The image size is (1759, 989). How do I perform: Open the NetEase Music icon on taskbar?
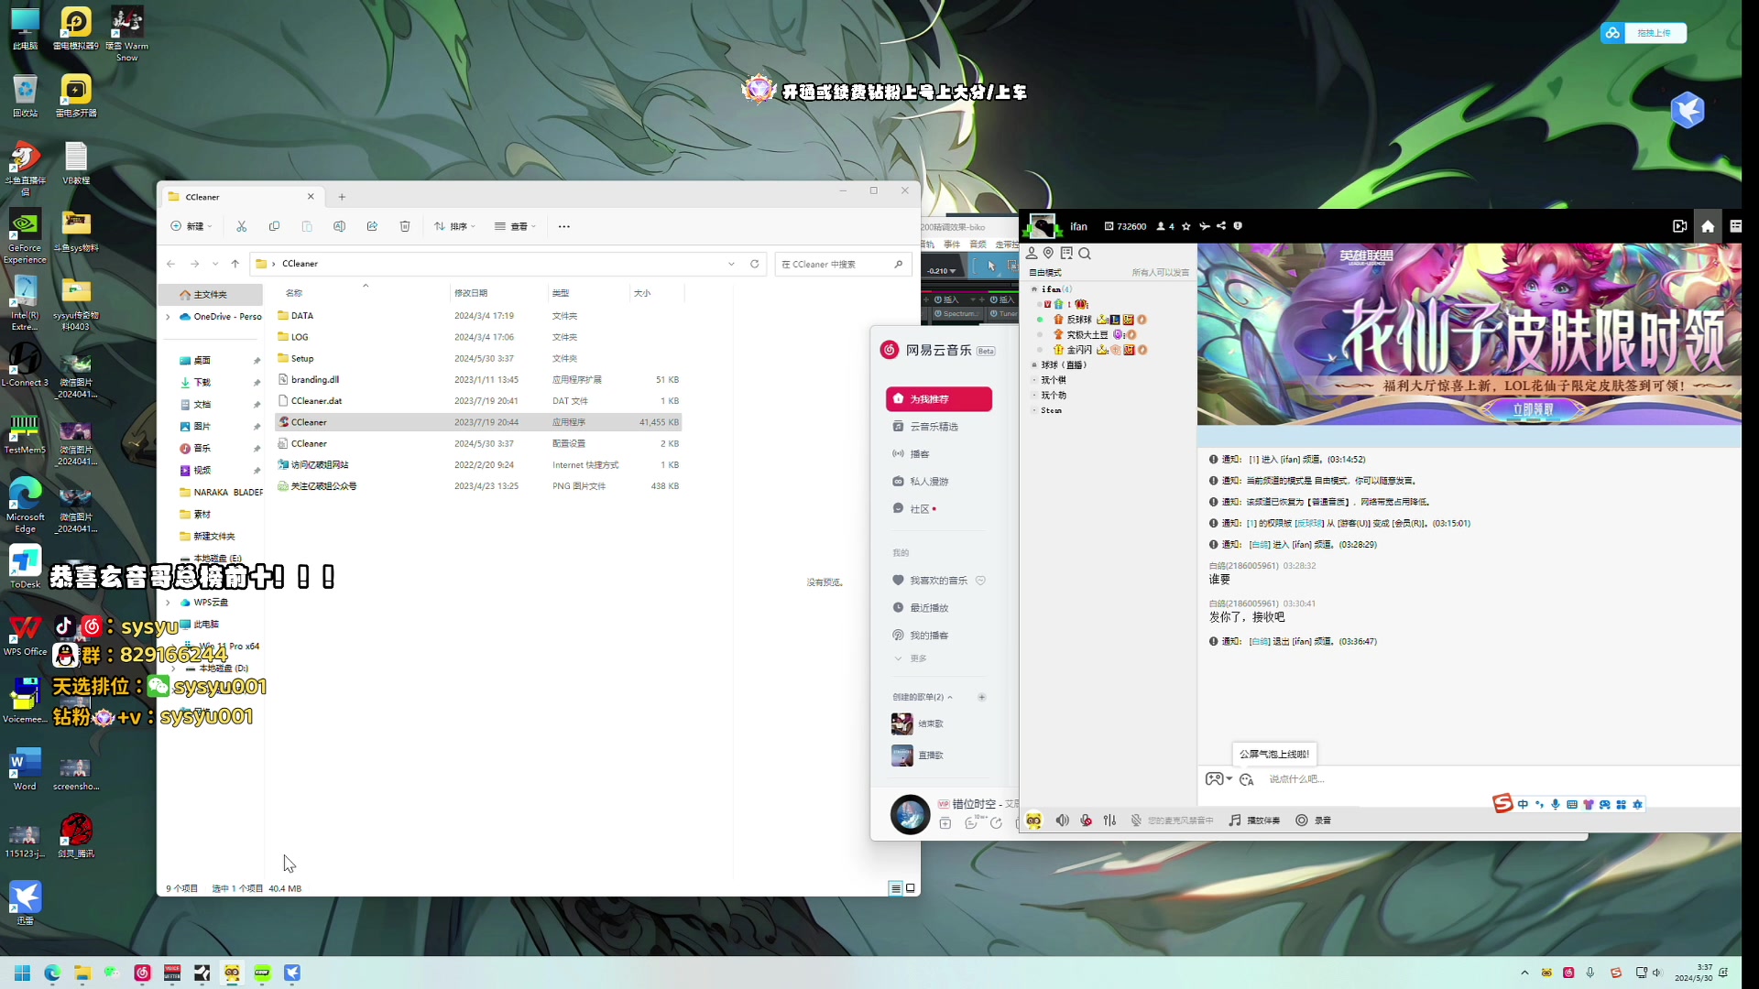(x=142, y=973)
